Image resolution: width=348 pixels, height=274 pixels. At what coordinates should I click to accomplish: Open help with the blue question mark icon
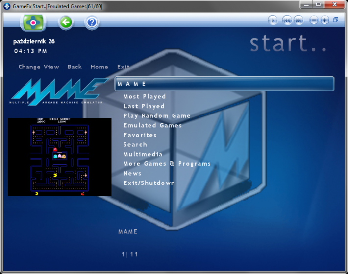(x=92, y=23)
